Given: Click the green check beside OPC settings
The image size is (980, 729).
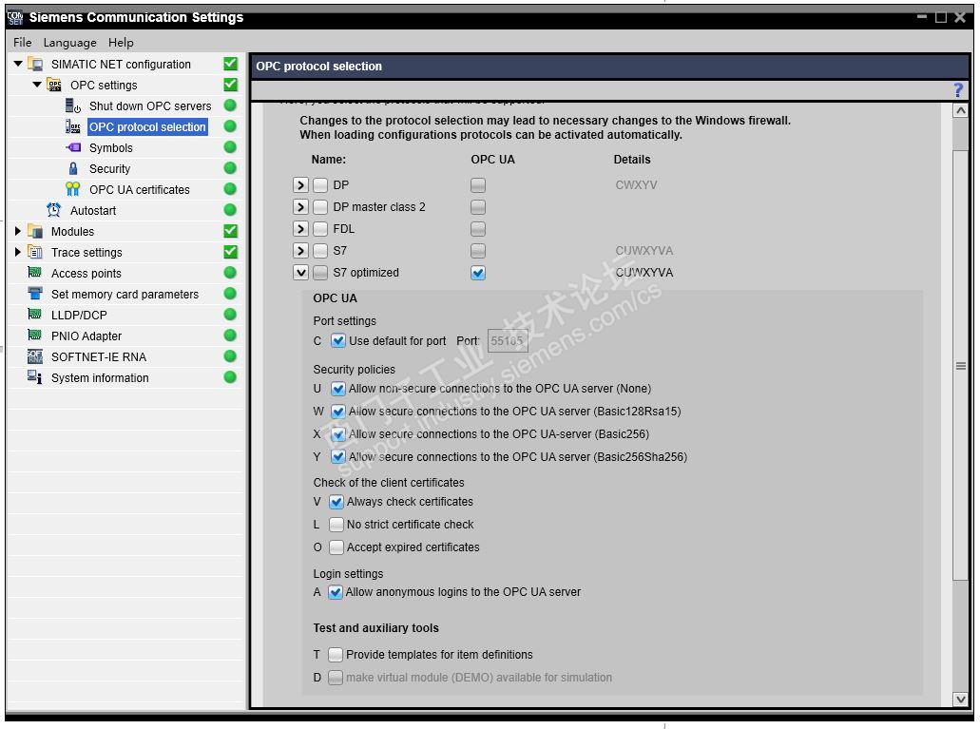Looking at the screenshot, I should [x=230, y=85].
